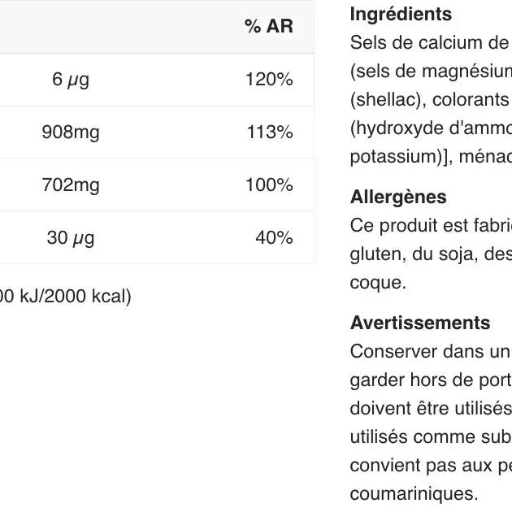Click the Avertissements heading
Viewport: 512px width, 512px height.
[x=420, y=323]
